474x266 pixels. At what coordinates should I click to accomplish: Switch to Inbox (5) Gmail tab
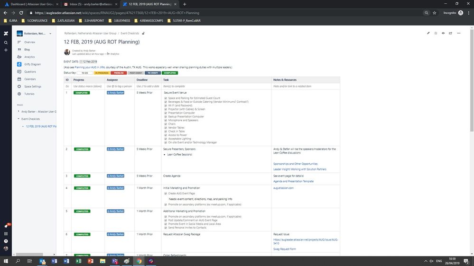coord(91,4)
